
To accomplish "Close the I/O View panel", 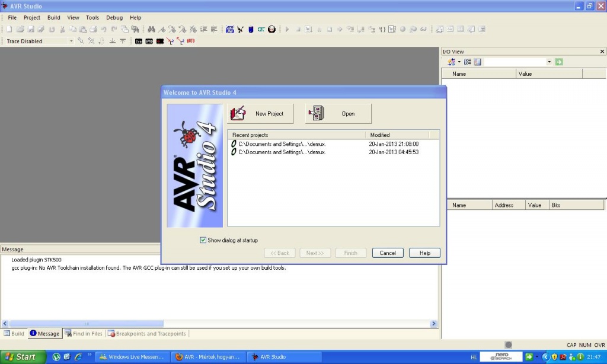I will [x=602, y=52].
